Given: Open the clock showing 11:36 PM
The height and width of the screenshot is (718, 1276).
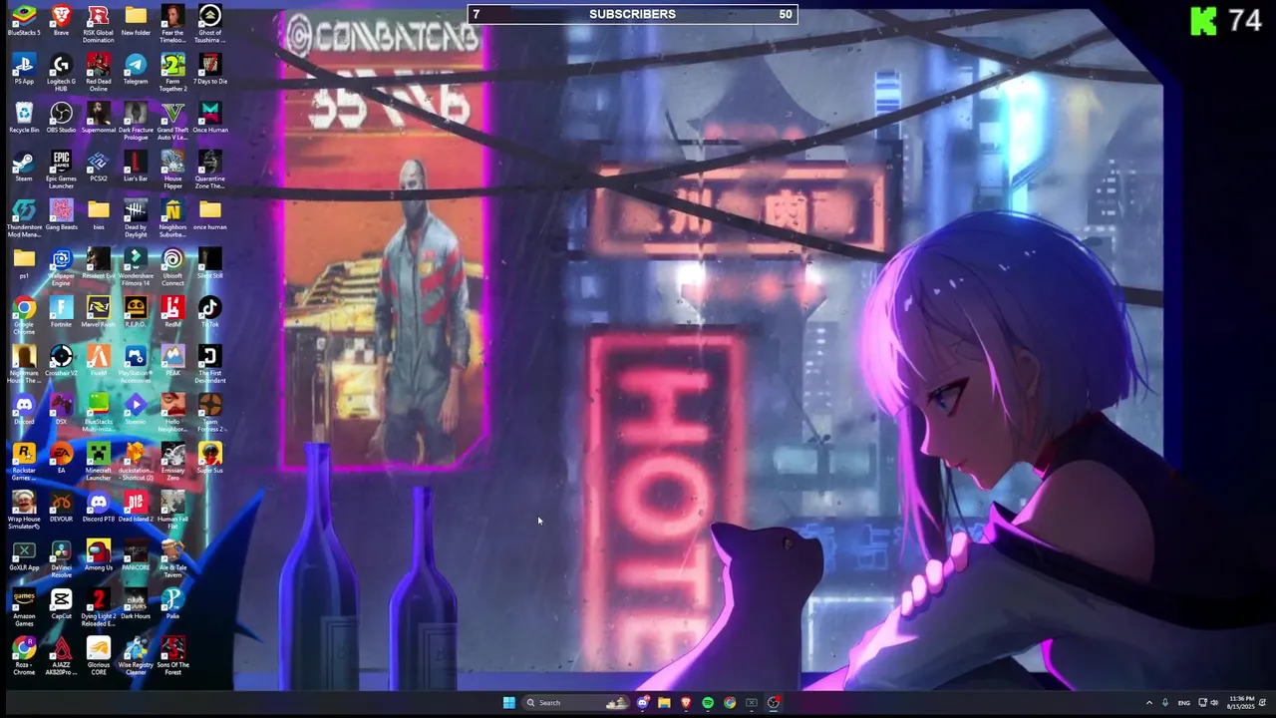Looking at the screenshot, I should coord(1242,703).
